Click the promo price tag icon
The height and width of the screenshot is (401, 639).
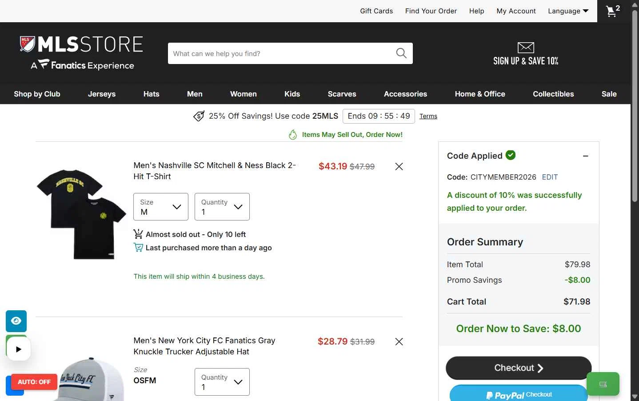coord(199,116)
